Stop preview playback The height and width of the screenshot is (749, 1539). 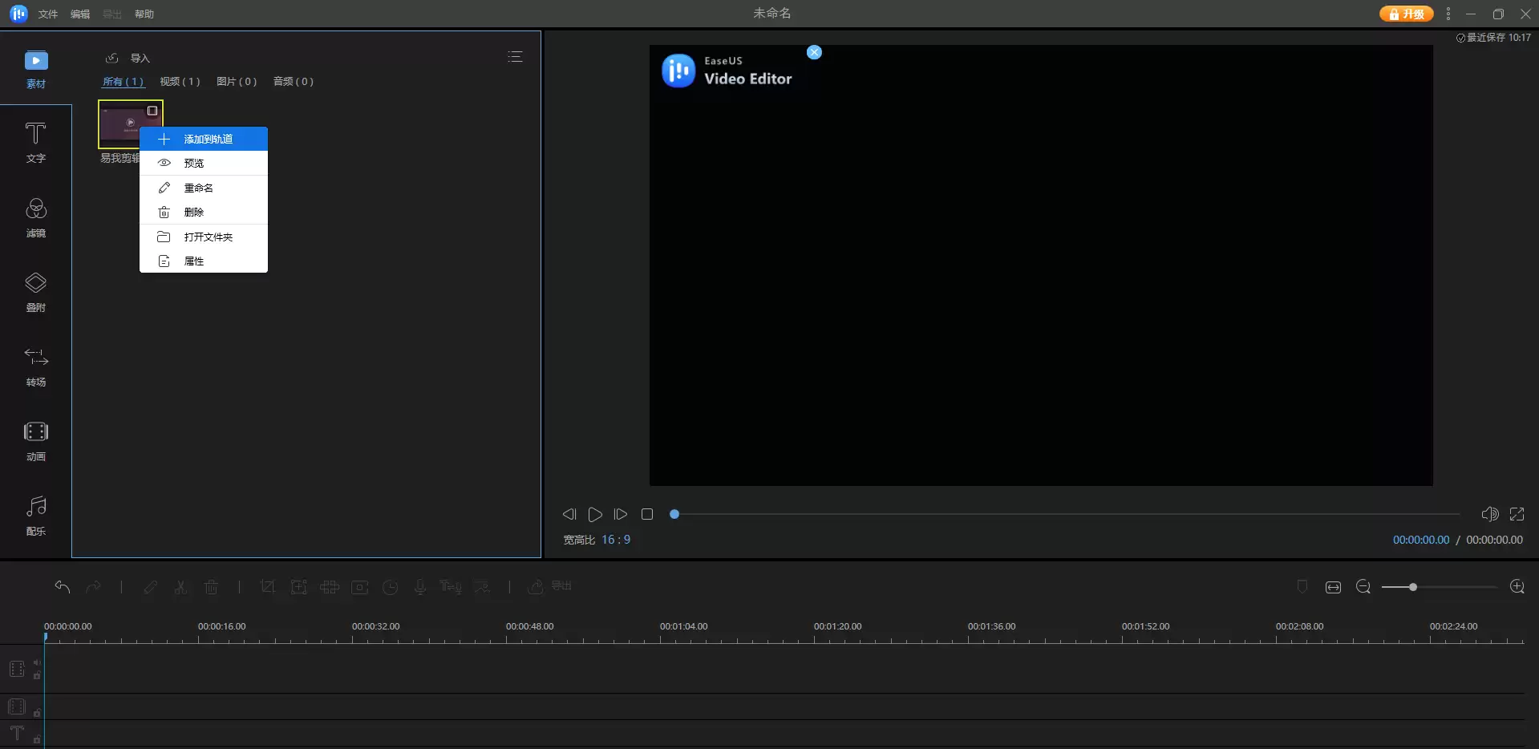click(x=647, y=514)
